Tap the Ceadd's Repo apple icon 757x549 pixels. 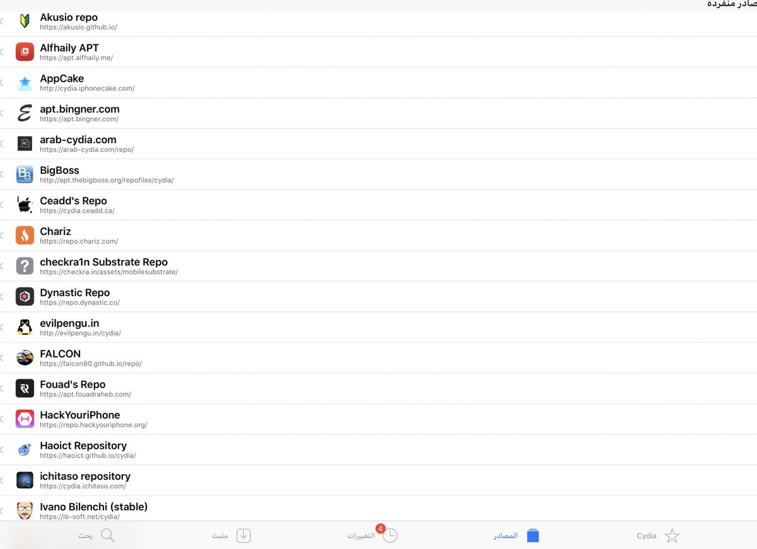[x=25, y=205]
